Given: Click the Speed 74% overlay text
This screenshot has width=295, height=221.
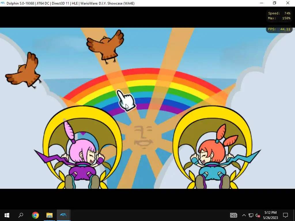Looking at the screenshot, I should (279, 13).
